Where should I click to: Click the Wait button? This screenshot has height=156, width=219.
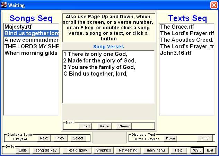click(x=197, y=150)
